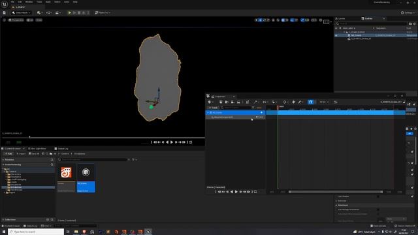The image size is (418, 235).
Task: Open Sequencer playback options menu
Action: click(274, 102)
